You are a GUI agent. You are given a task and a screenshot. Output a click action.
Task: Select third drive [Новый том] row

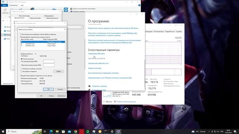click(x=43, y=45)
